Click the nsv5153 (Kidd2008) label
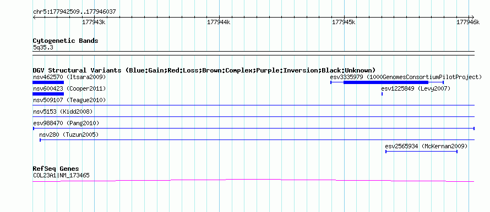 pyautogui.click(x=63, y=111)
